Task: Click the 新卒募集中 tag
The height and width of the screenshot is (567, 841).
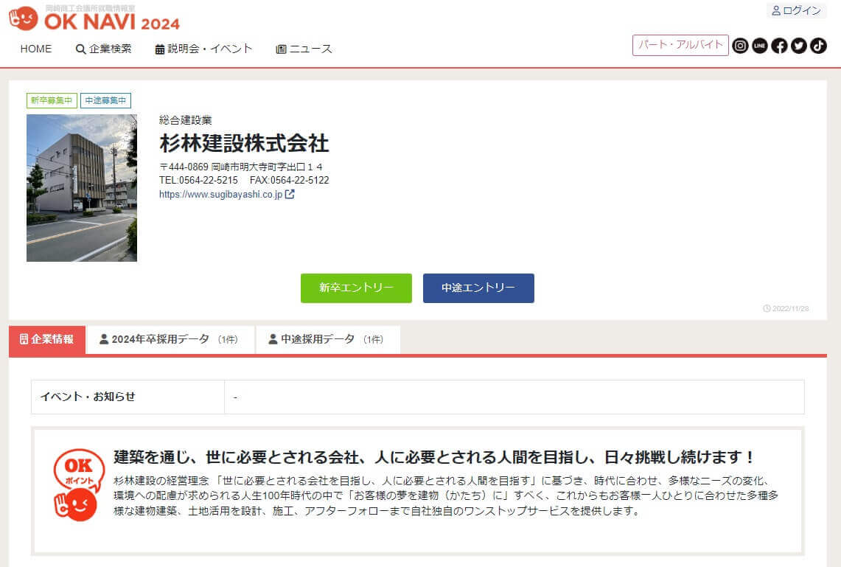Action: (52, 100)
